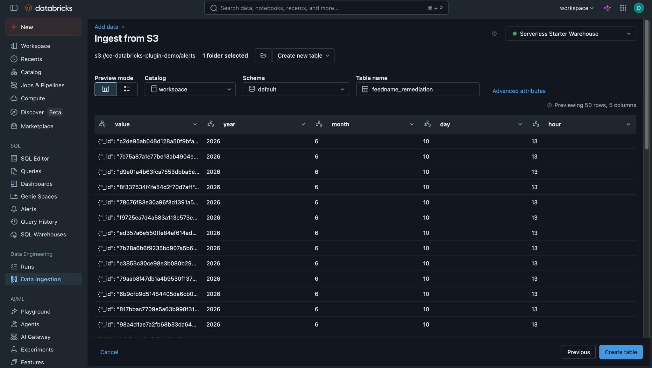Click the Previous button
The height and width of the screenshot is (368, 652).
coord(578,352)
